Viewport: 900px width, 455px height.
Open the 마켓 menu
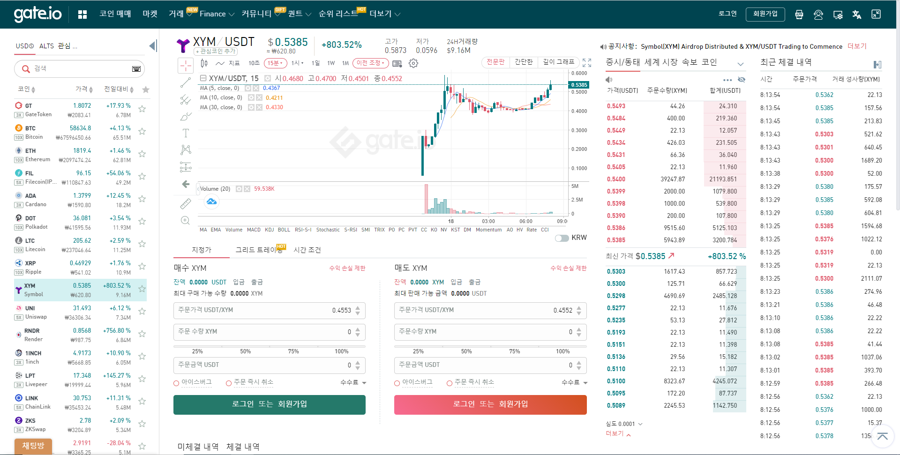(150, 14)
